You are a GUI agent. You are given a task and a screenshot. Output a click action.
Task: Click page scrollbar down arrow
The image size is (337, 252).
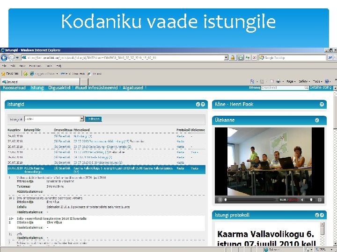[x=335, y=244]
